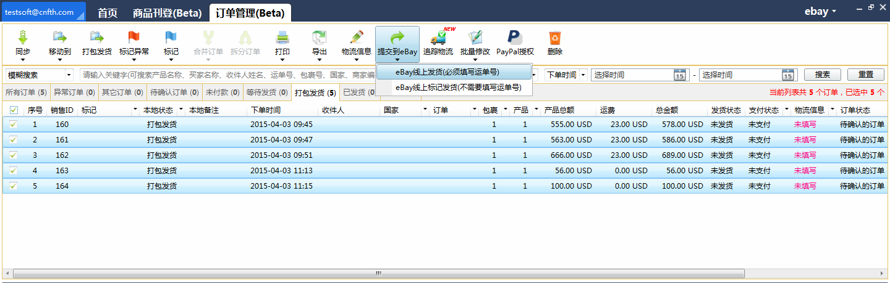Click the 666.00 USD product total
Screen dimensions: 890x283
(x=571, y=155)
